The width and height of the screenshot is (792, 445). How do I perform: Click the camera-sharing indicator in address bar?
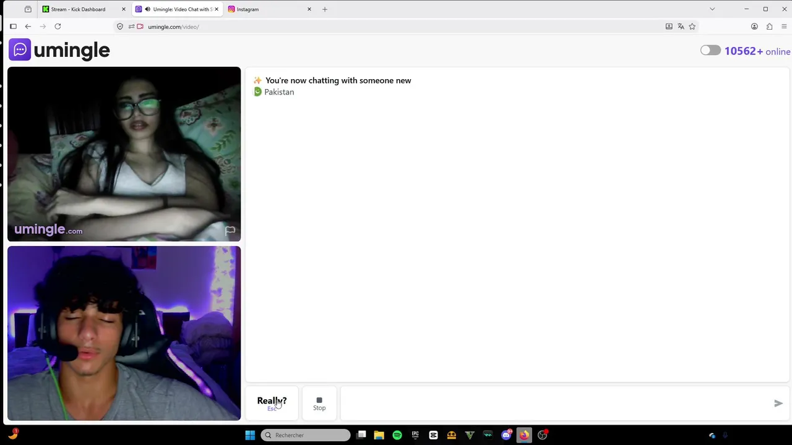(140, 27)
